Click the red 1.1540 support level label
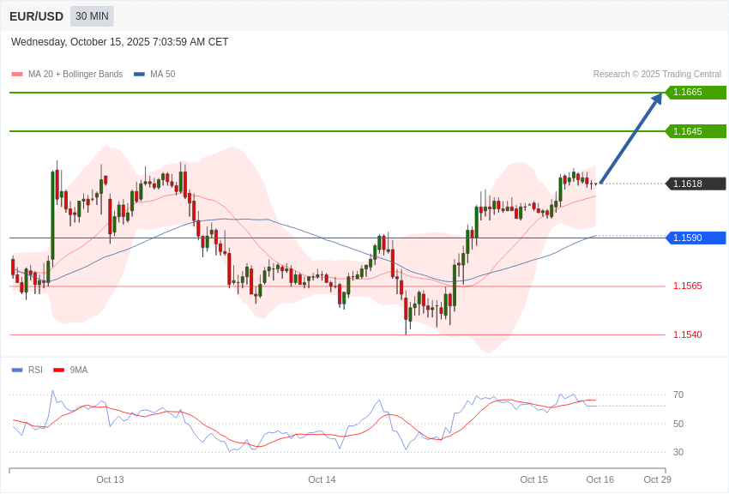Image resolution: width=729 pixels, height=494 pixels. (687, 335)
